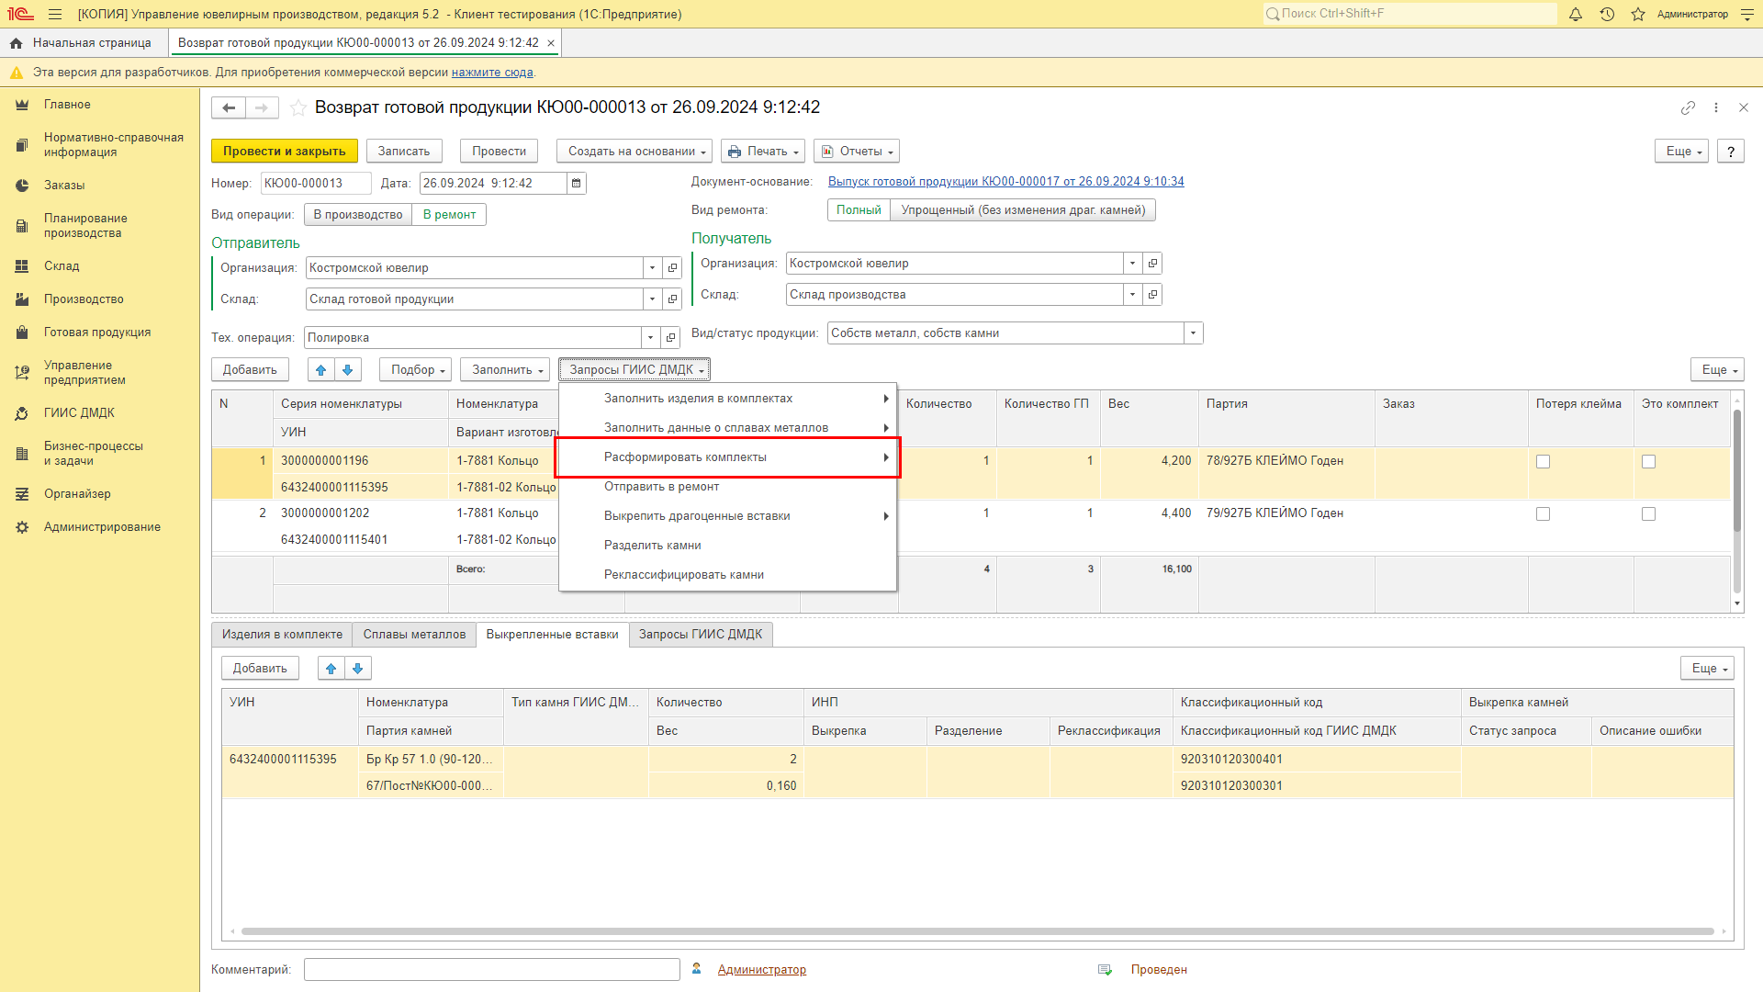Switch to Запросы ГИИС ДМДК tab

pos(701,635)
